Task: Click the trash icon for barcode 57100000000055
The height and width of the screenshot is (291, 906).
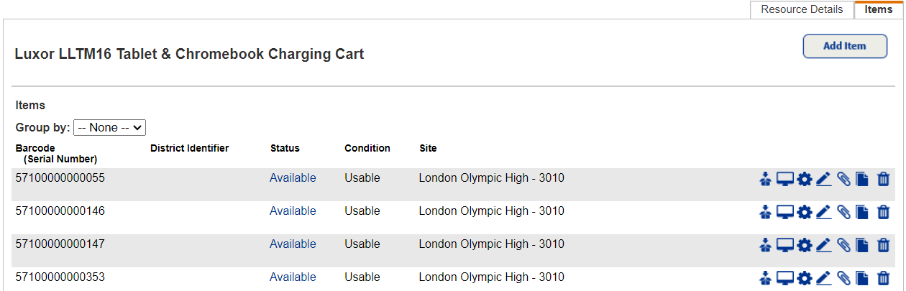Action: tap(884, 179)
